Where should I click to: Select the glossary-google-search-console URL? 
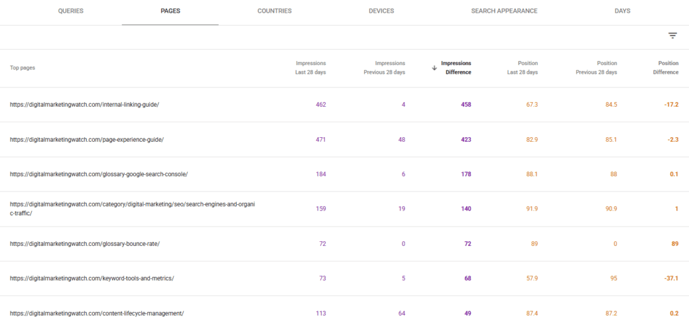click(x=99, y=174)
